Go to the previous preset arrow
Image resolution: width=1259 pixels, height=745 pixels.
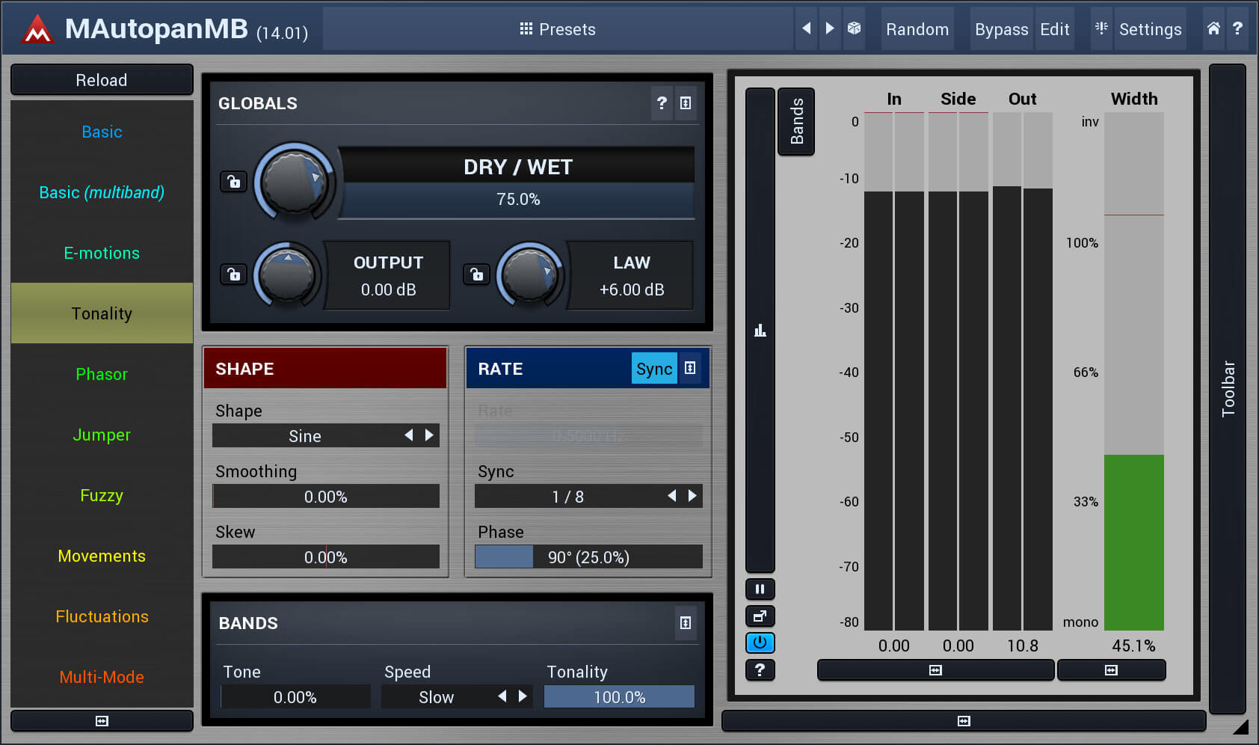[806, 28]
